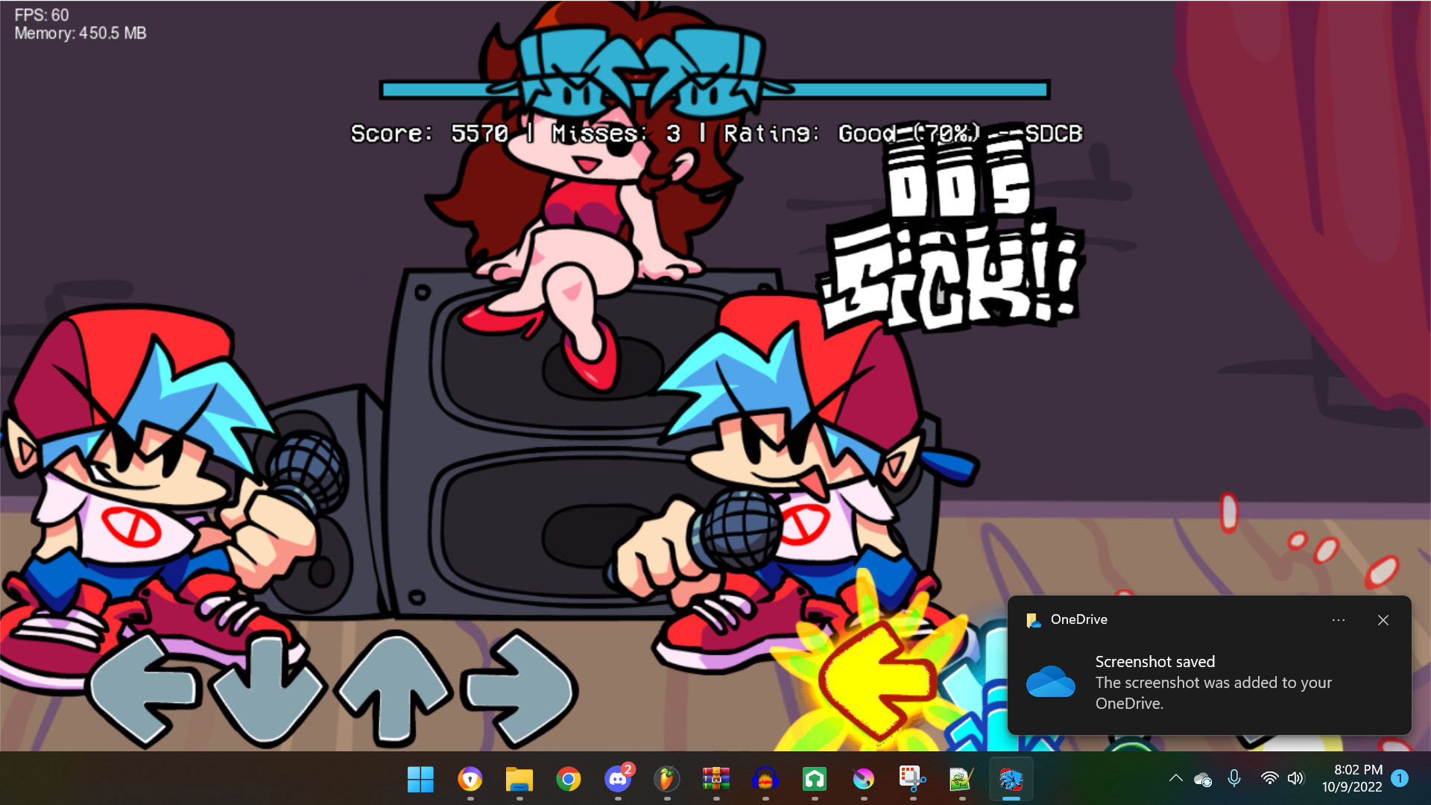
Task: Click the cyan health bar
Action: coord(714,90)
